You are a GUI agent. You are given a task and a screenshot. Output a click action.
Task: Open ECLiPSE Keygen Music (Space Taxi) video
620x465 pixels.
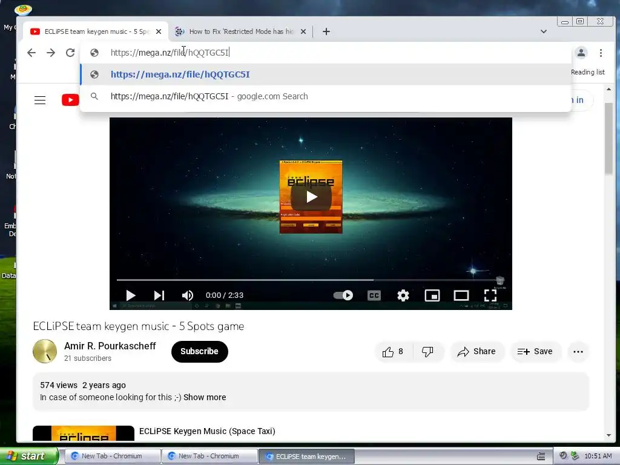coord(207,431)
